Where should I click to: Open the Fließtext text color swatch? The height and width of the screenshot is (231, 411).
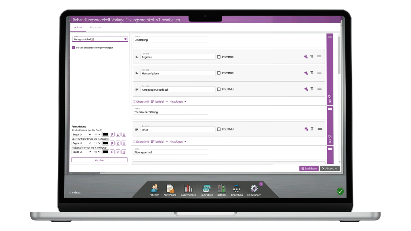[106, 152]
